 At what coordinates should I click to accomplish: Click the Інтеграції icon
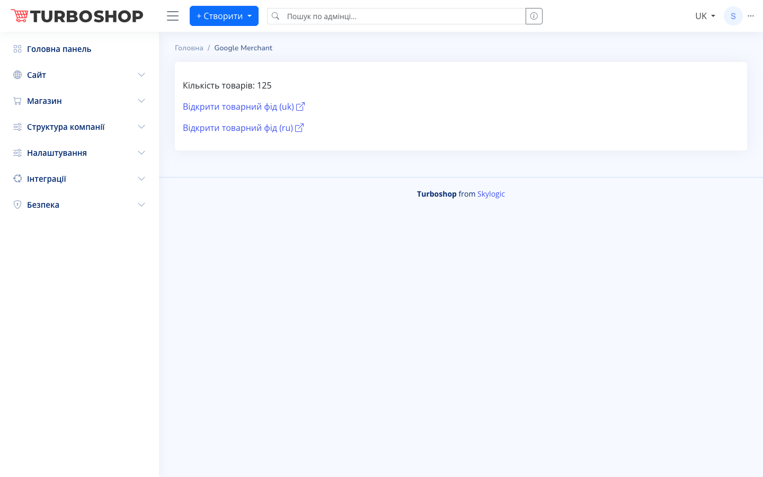pos(17,179)
